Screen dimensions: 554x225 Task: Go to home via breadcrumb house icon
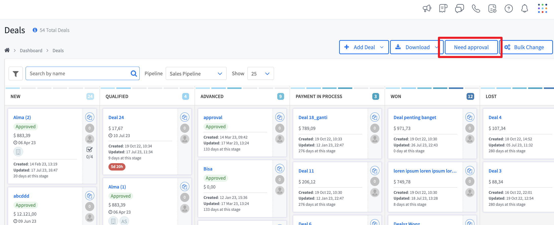click(x=7, y=50)
